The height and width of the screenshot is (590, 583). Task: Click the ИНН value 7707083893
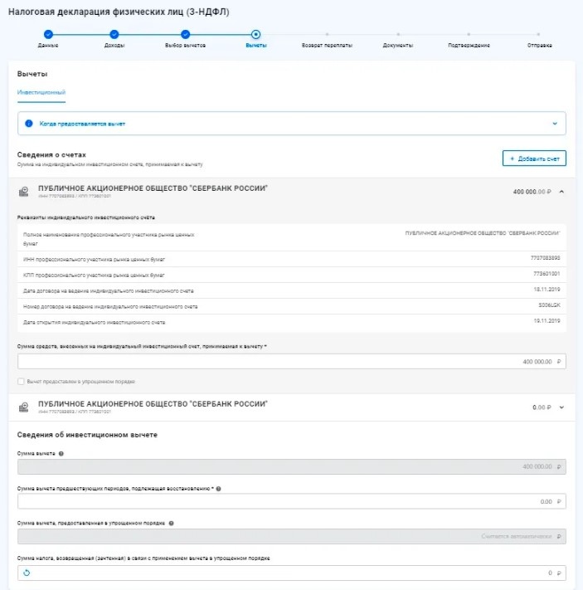click(x=545, y=258)
